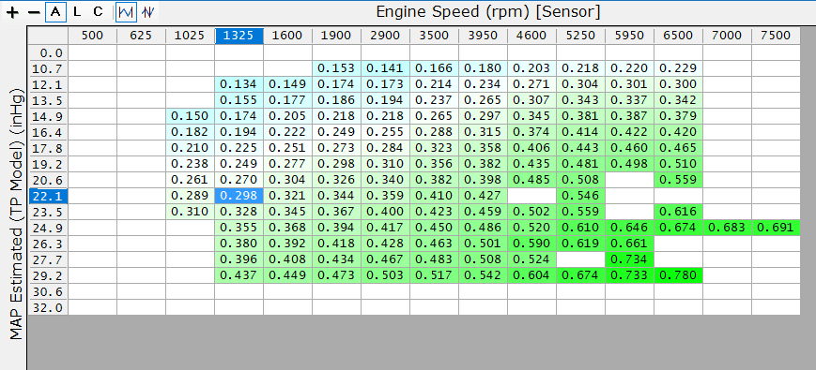Select the 32.0 MAP row header
Image resolution: width=816 pixels, height=370 pixels.
48,308
